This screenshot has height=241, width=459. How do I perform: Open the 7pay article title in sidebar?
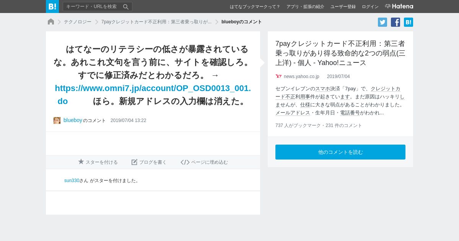click(340, 53)
